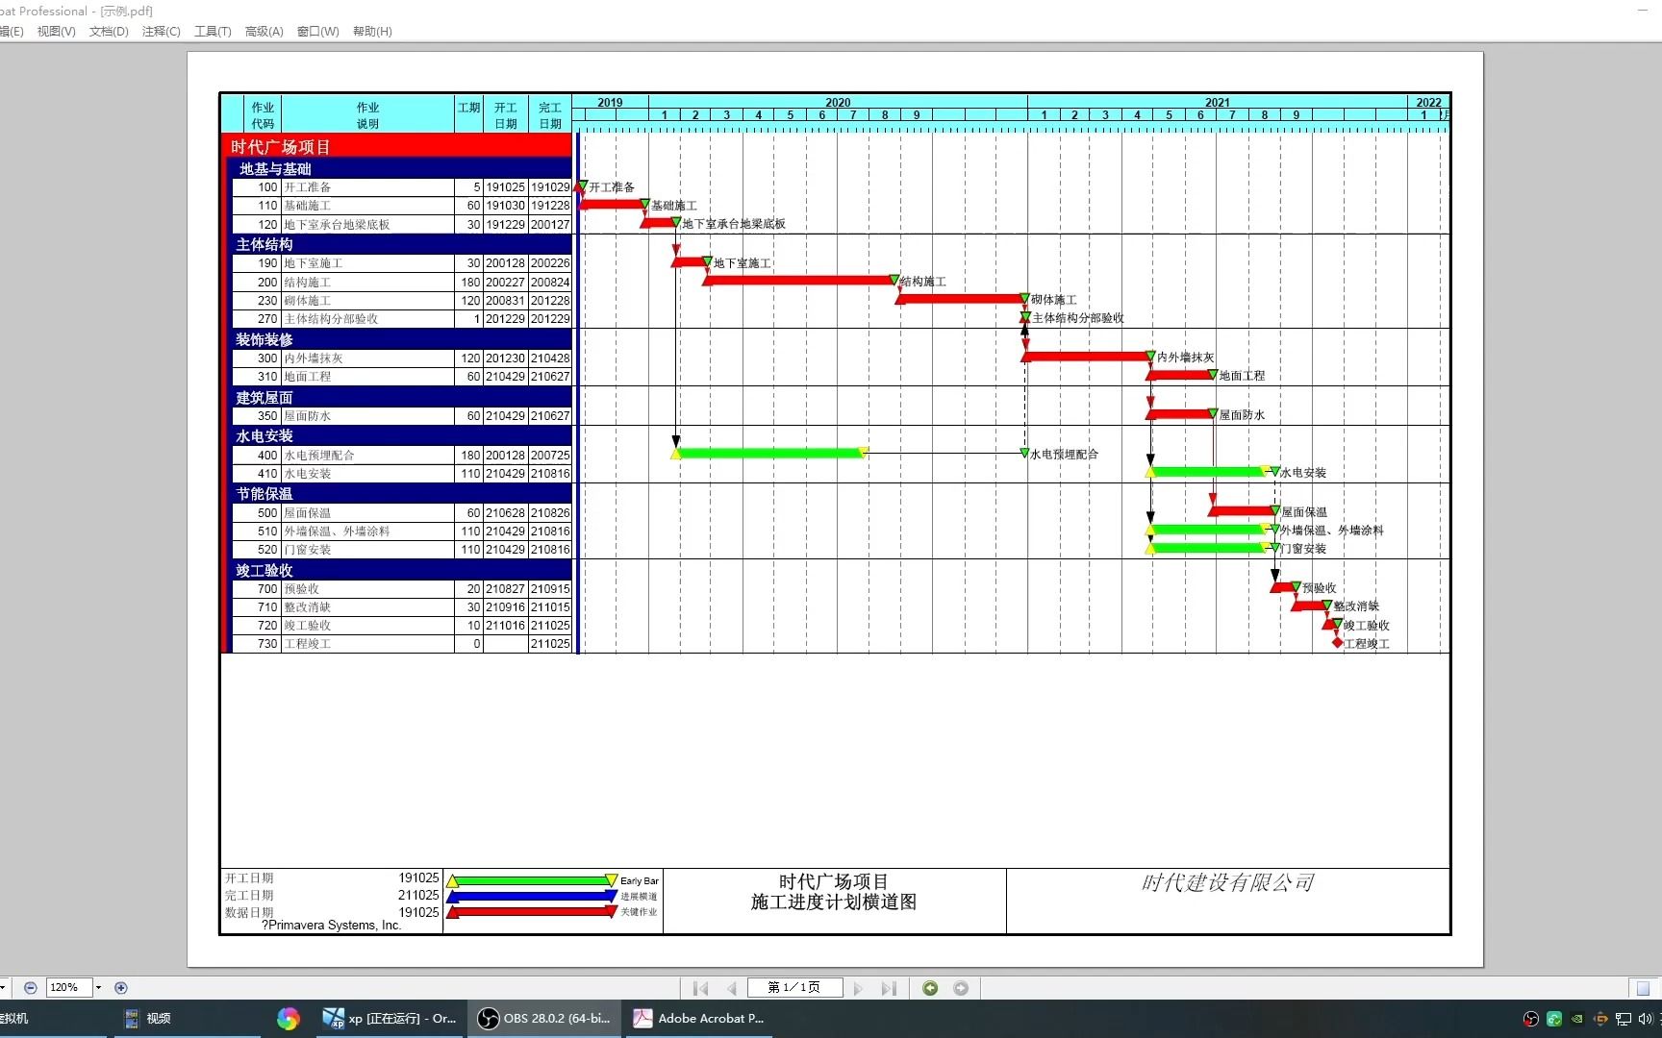Image resolution: width=1662 pixels, height=1038 pixels.
Task: Click the red circular tray icon
Action: [1531, 1019]
